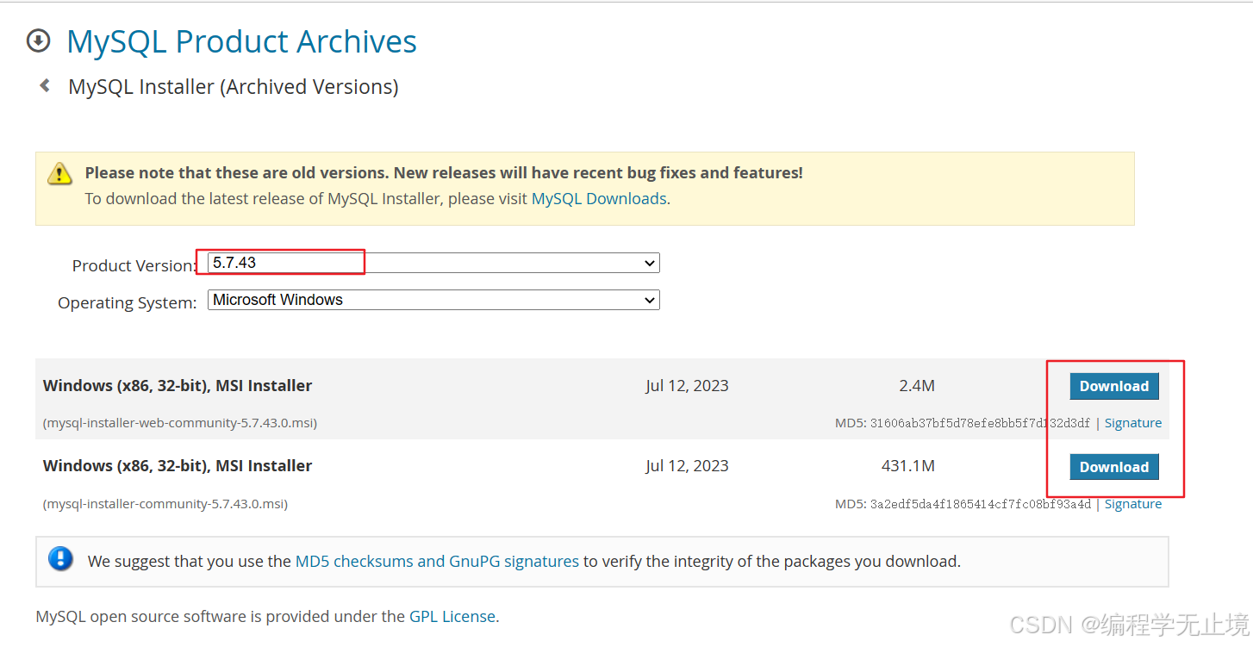Viewport: 1253px width, 647px height.
Task: Open Signature link for web-community installer
Action: click(x=1133, y=423)
